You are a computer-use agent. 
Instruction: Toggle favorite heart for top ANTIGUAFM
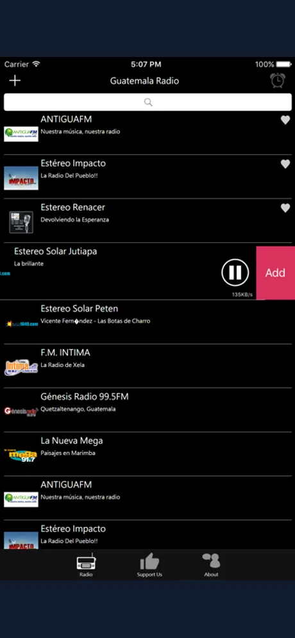(x=285, y=120)
